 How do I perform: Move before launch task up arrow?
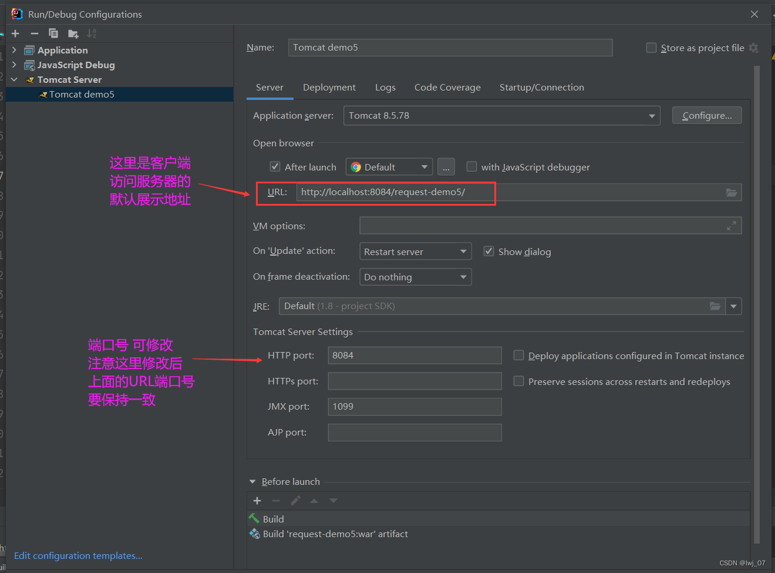coord(314,501)
